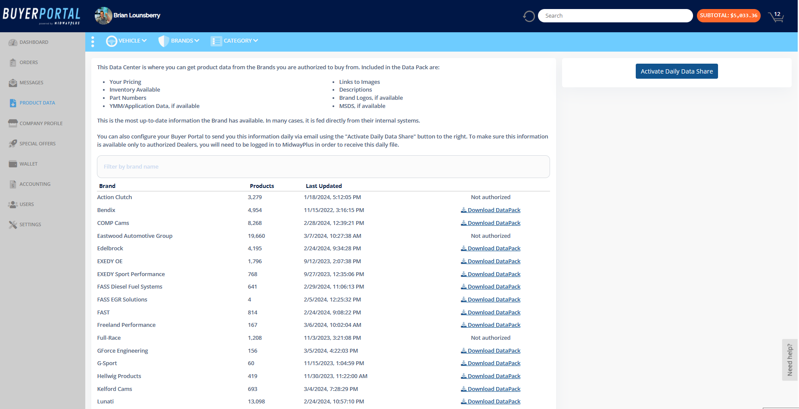Viewport: 799px width, 409px height.
Task: Click the Eastwood Automotive Group brand name
Action: 135,236
